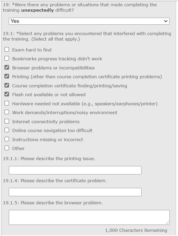Screen dimensions: 178x236
Task: Uncheck the Printing problems checkbox
Action: coord(7,76)
